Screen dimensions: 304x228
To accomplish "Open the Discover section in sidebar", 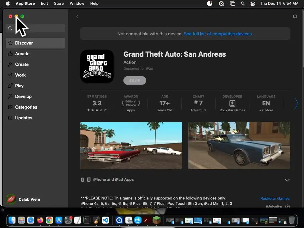I will coord(35,43).
